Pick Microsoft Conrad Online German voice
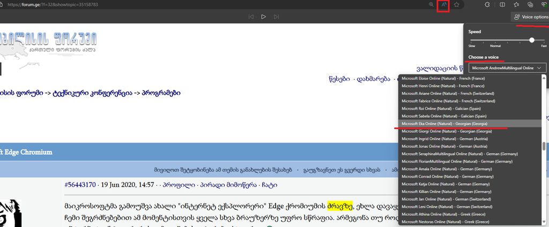Image resolution: width=549 pixels, height=227 pixels. [x=471, y=177]
